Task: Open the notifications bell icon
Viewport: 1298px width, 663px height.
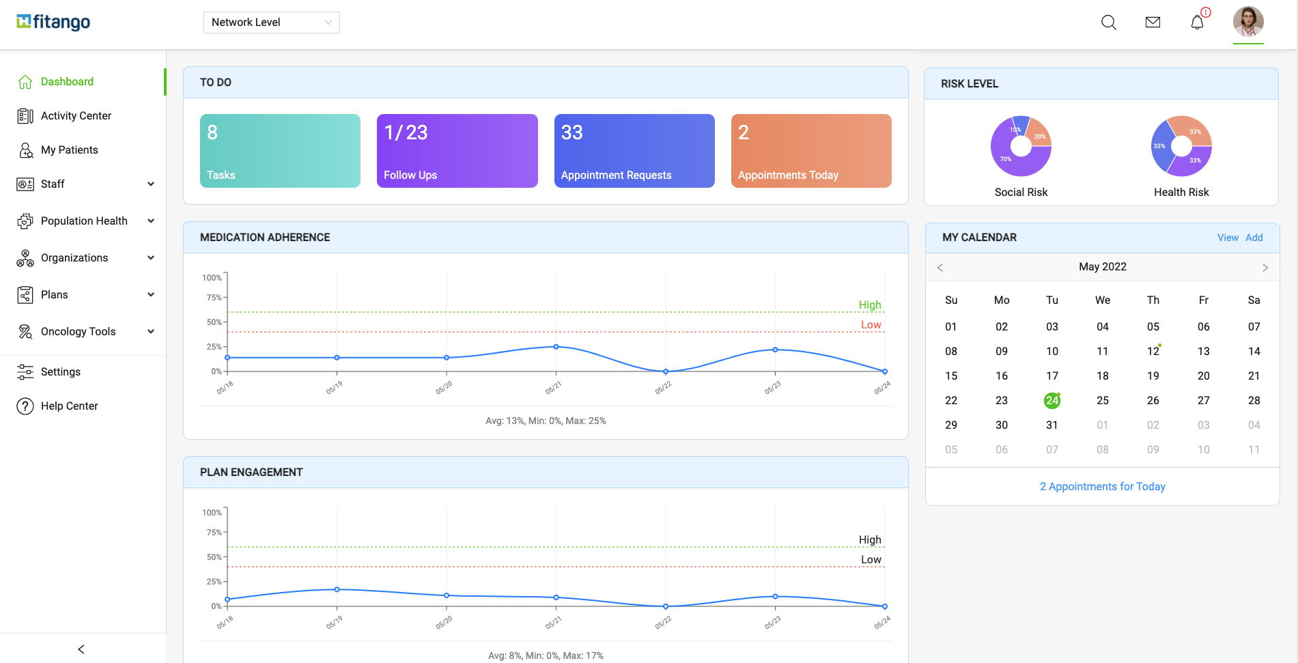Action: pyautogui.click(x=1197, y=23)
